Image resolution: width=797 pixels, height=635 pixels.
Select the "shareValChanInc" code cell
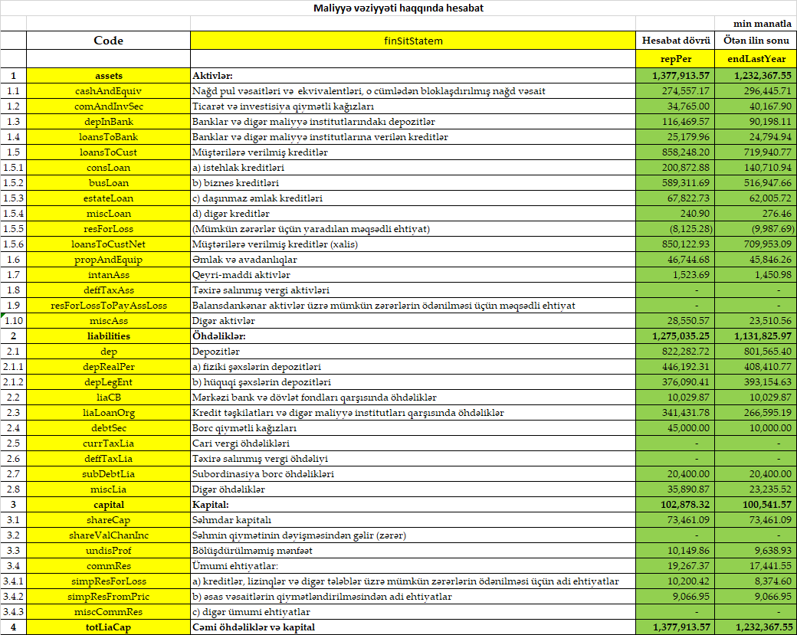pyautogui.click(x=108, y=535)
